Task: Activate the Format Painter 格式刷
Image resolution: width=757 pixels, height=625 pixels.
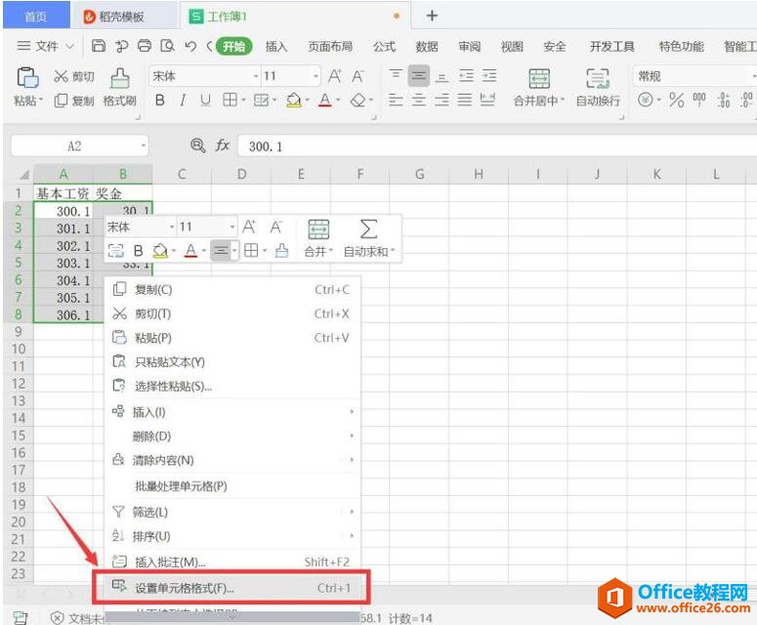Action: tap(119, 87)
